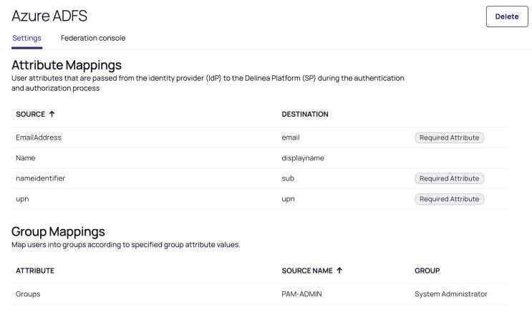The image size is (532, 315).
Task: Select the Settings tab
Action: 26,37
